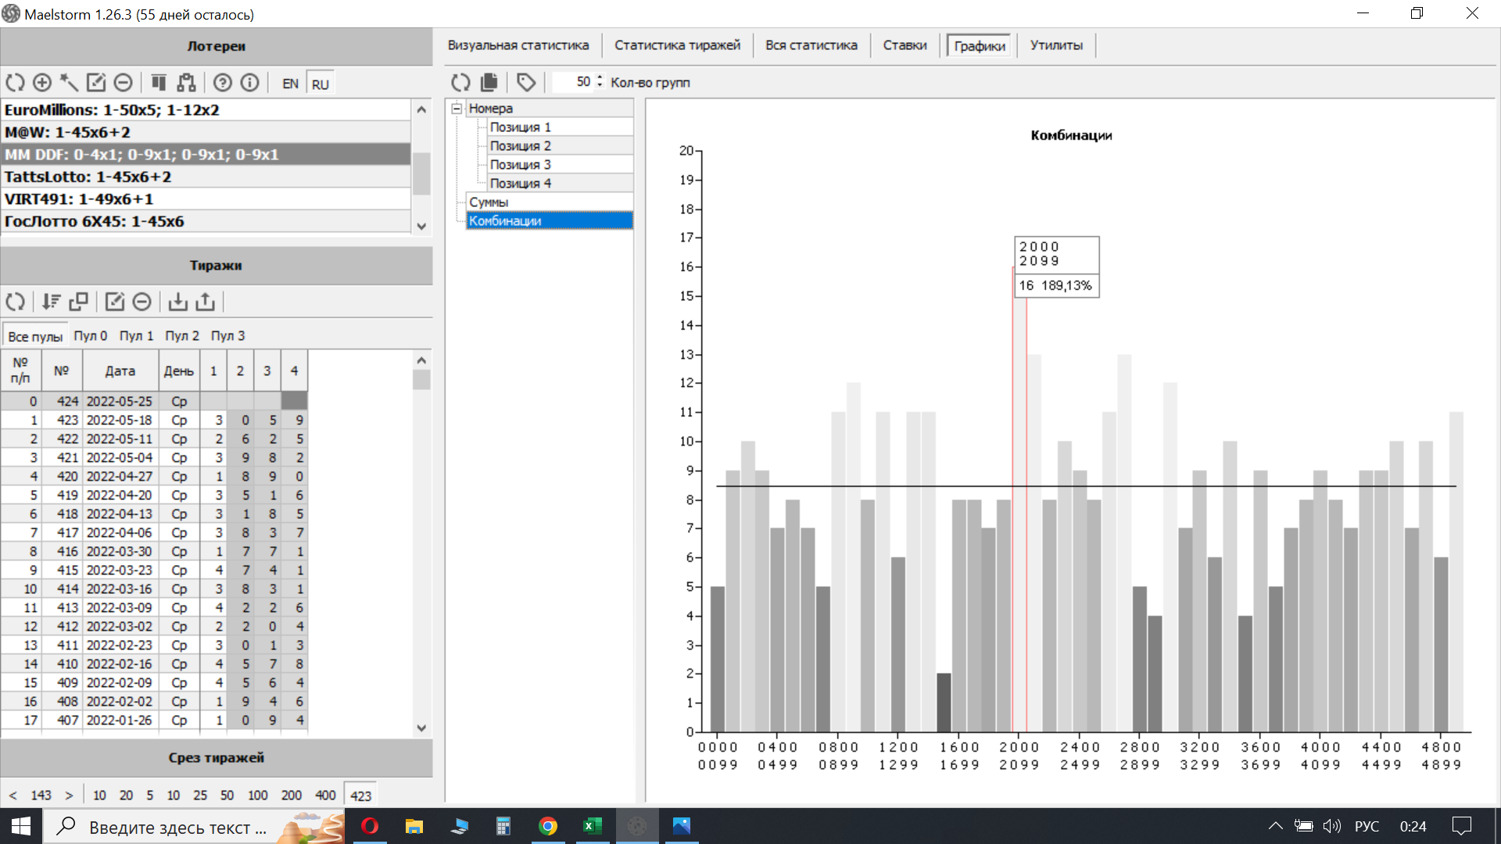This screenshot has width=1501, height=844.
Task: Collapse the Номера tree node
Action: [457, 109]
